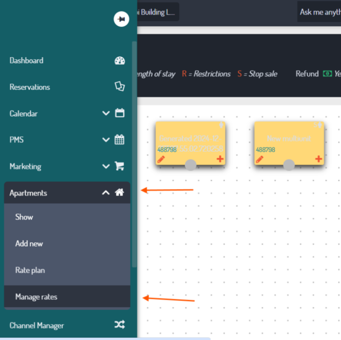This screenshot has height=340, width=341.
Task: Click the pin sidebar icon
Action: [122, 19]
